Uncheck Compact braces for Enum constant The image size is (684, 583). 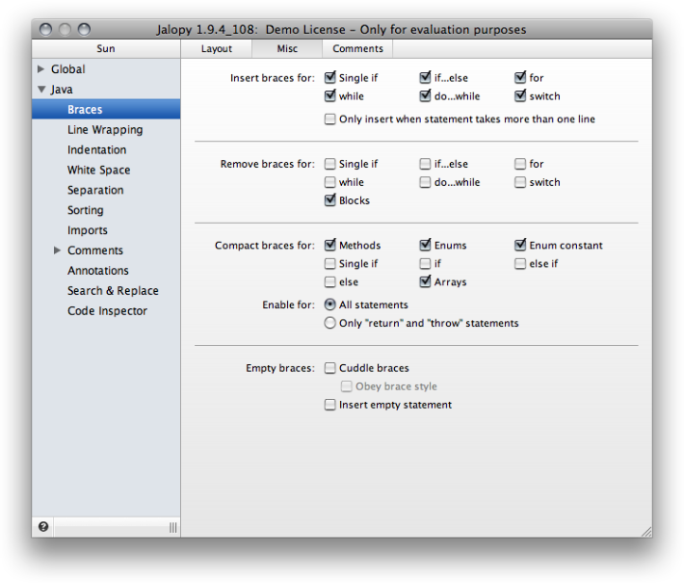[x=520, y=245]
